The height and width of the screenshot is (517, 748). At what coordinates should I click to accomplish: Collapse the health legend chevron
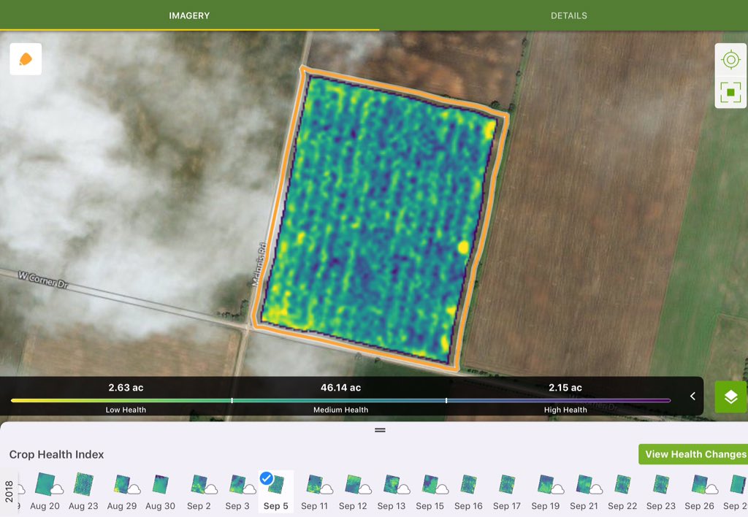pos(692,397)
